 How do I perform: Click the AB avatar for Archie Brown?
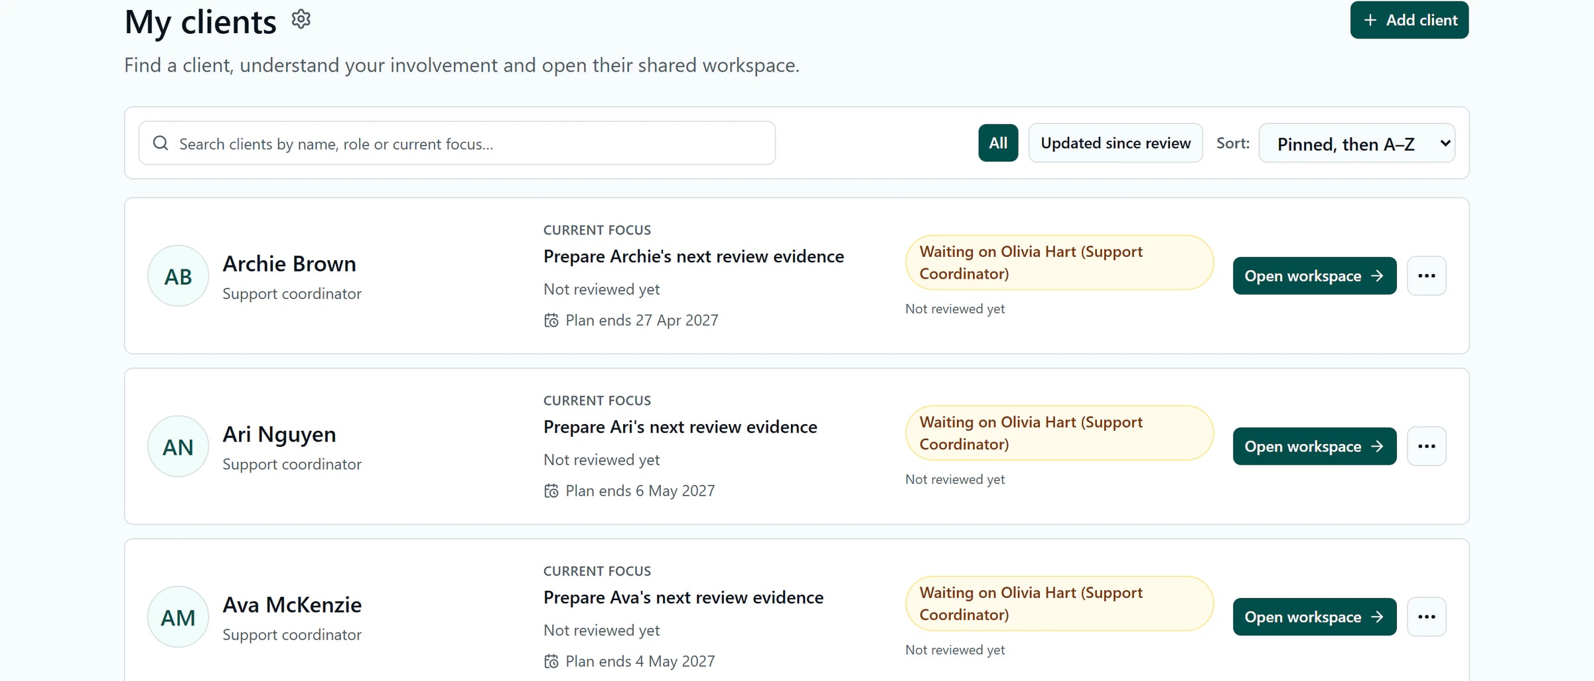178,275
